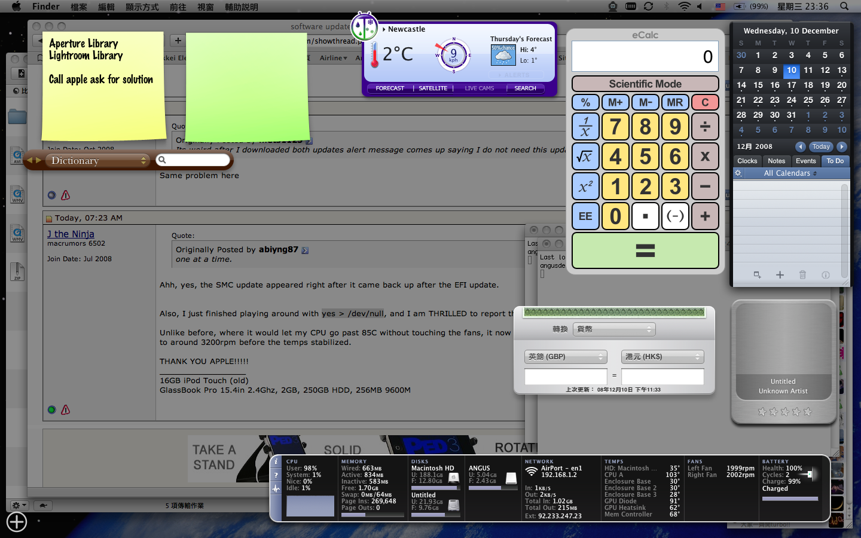
Task: Click SEARCH in weather widget
Action: tap(525, 88)
